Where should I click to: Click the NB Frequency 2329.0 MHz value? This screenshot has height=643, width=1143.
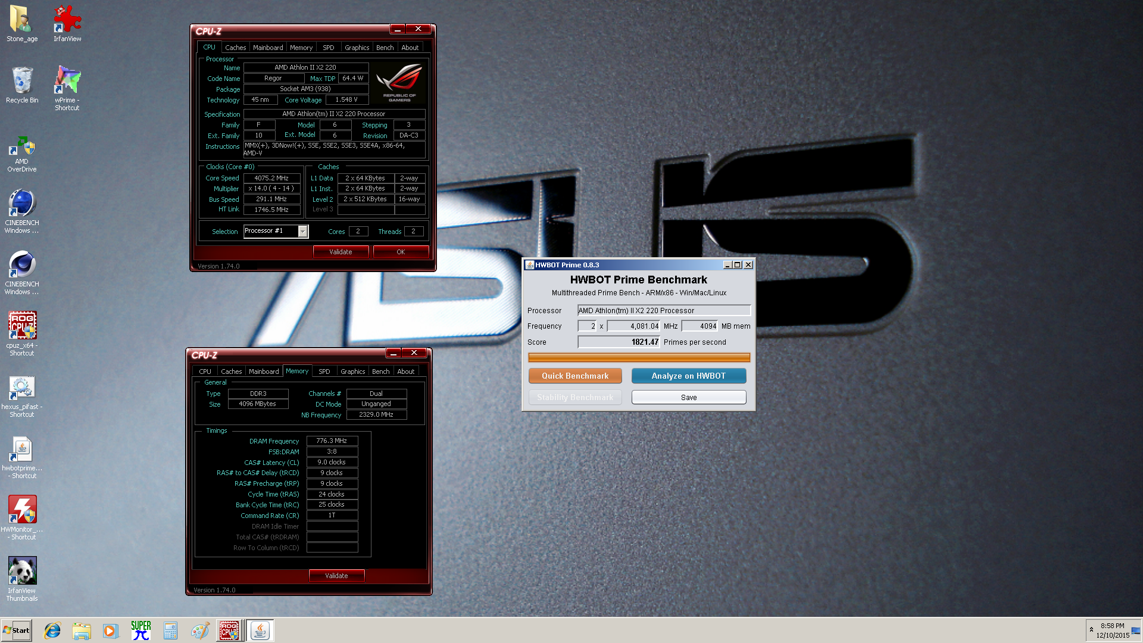(x=376, y=414)
